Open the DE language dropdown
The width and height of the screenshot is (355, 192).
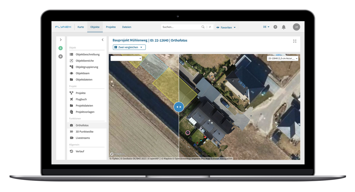266,27
